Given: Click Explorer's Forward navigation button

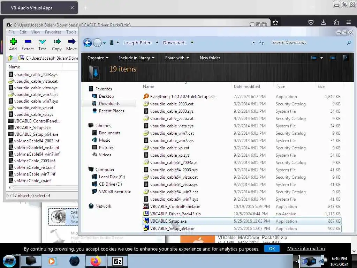Looking at the screenshot, I should (98, 43).
